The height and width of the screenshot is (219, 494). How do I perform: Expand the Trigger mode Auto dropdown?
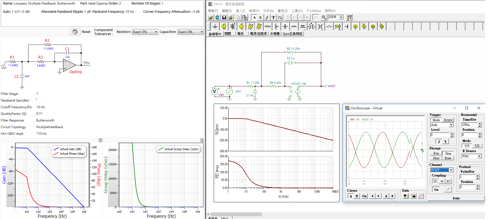[451, 125]
